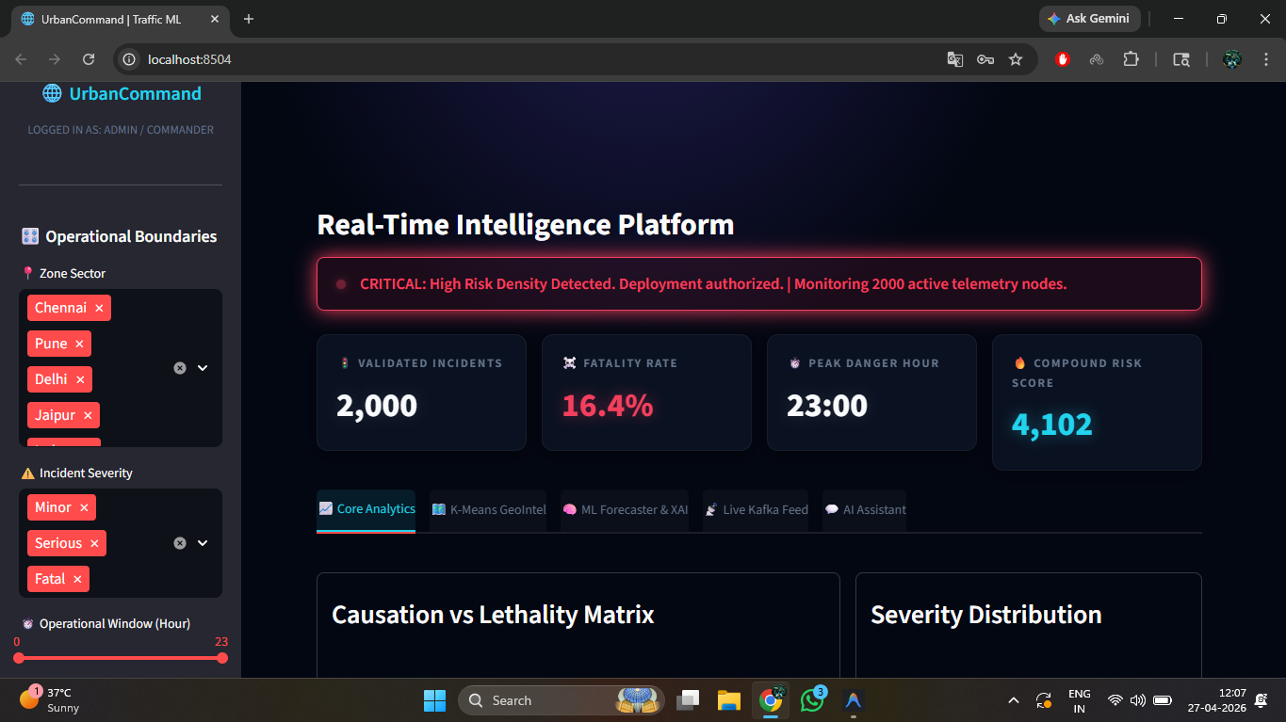Open the ML Forecaster & XAI tab
Screen dimensions: 1286x722
click(625, 510)
